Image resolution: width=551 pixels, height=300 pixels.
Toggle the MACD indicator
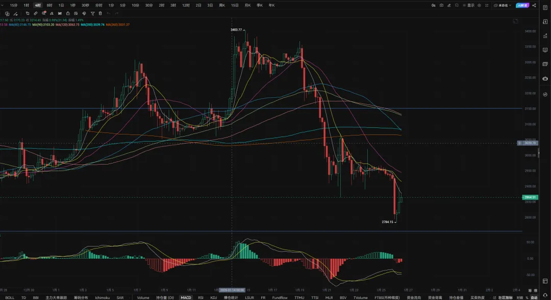point(186,297)
